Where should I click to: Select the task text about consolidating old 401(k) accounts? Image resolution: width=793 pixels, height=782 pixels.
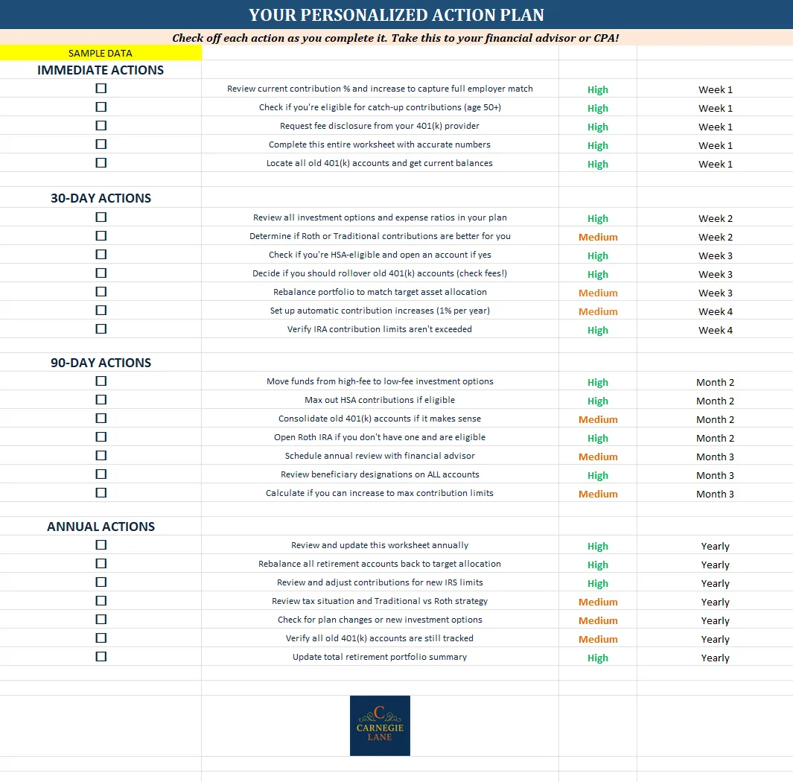380,419
